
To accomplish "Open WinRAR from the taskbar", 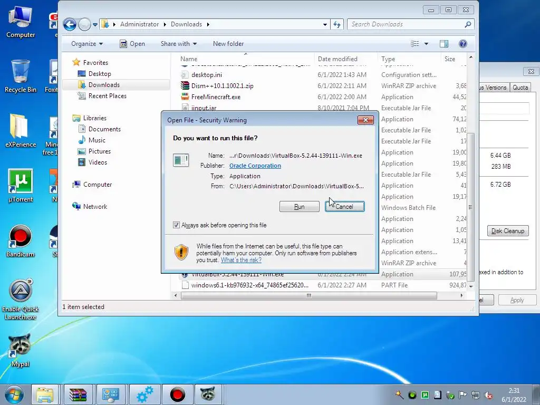I will pos(78,394).
